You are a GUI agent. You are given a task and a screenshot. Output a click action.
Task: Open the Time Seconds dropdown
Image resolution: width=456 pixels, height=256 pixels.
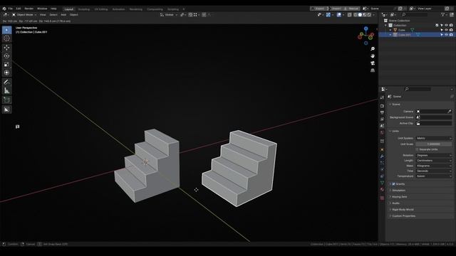pyautogui.click(x=434, y=171)
